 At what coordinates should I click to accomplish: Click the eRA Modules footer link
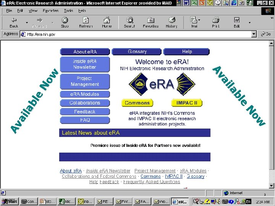[x=193, y=171]
